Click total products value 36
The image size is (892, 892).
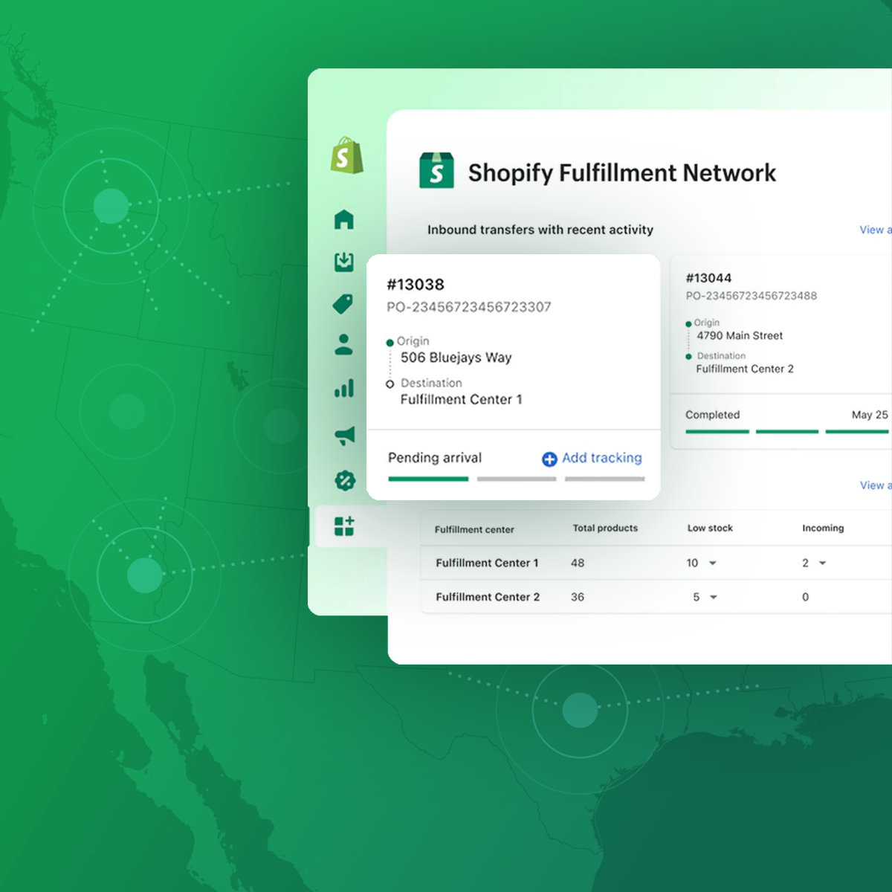tap(578, 597)
